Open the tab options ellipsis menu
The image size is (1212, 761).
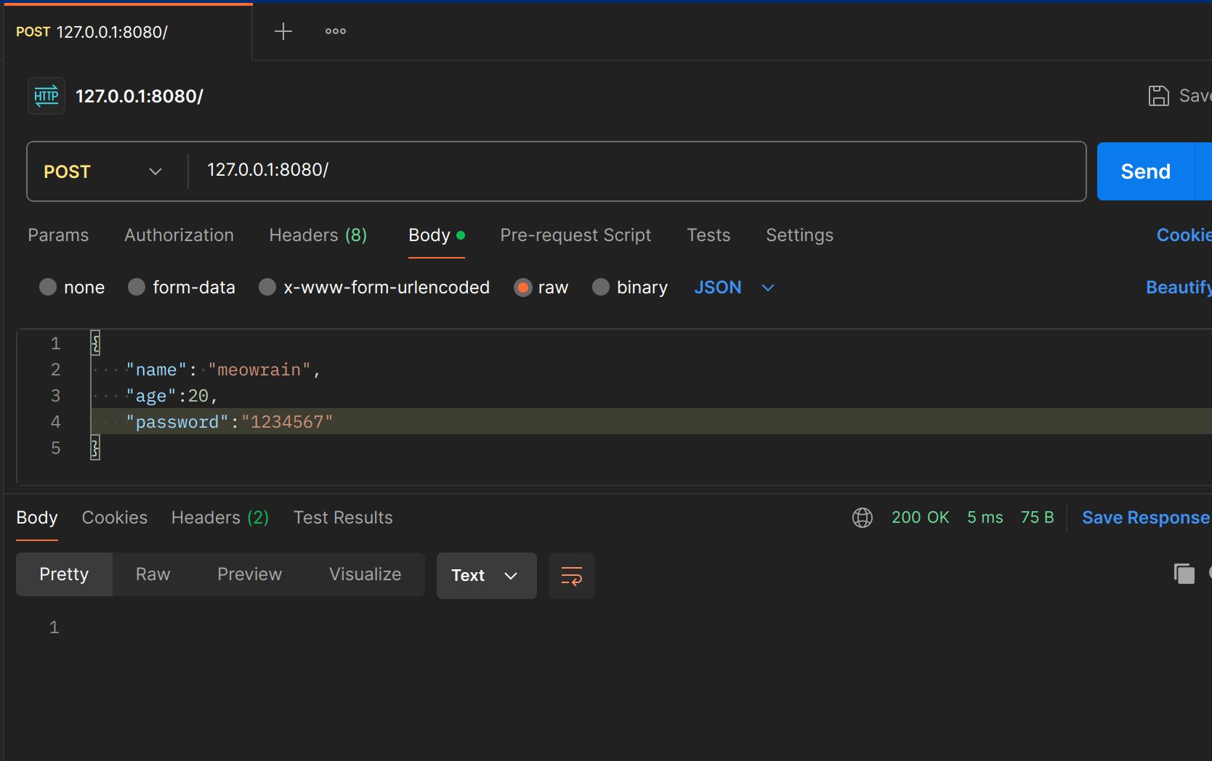click(x=336, y=31)
